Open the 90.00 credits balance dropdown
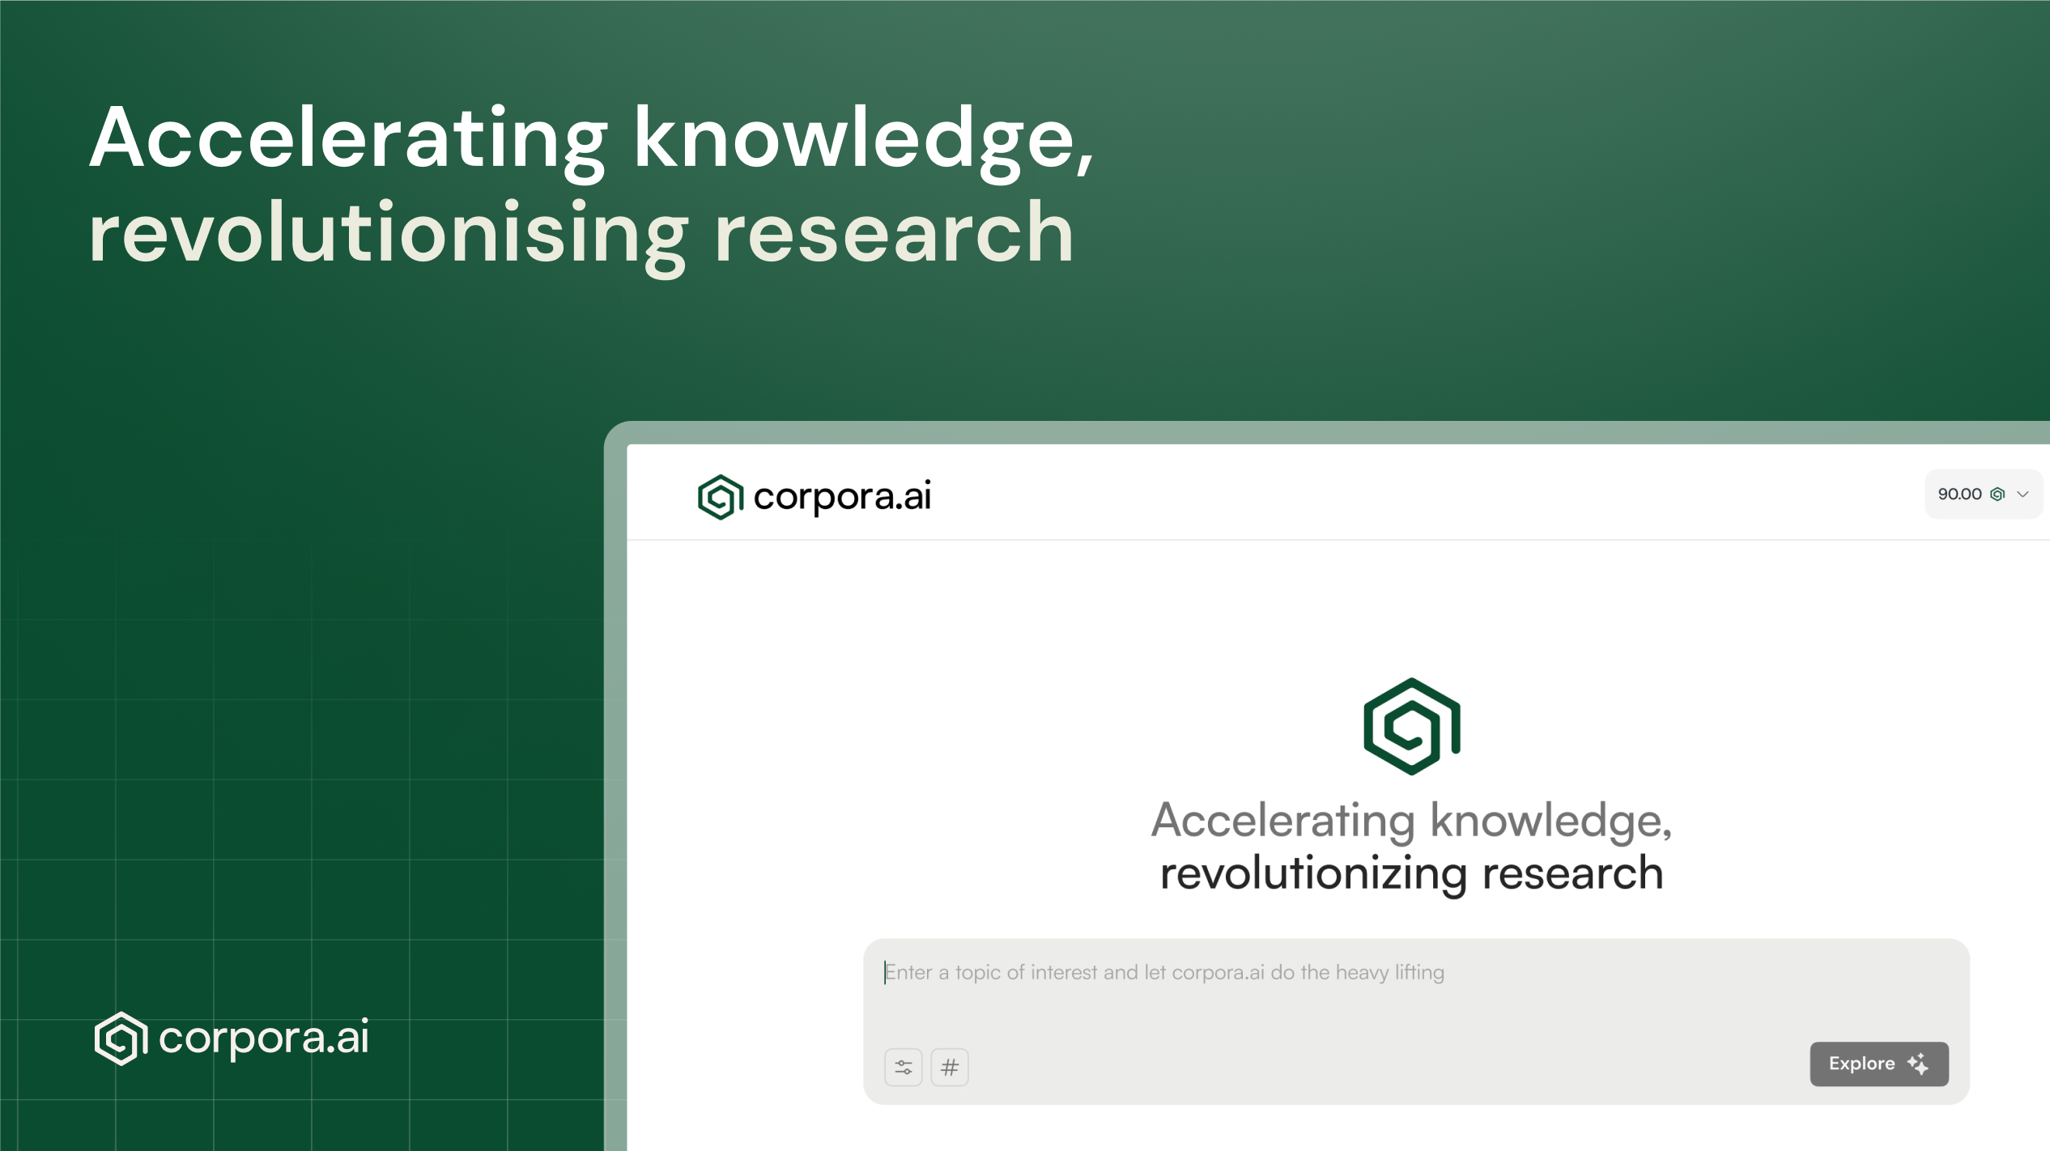The image size is (2050, 1151). click(x=1983, y=494)
